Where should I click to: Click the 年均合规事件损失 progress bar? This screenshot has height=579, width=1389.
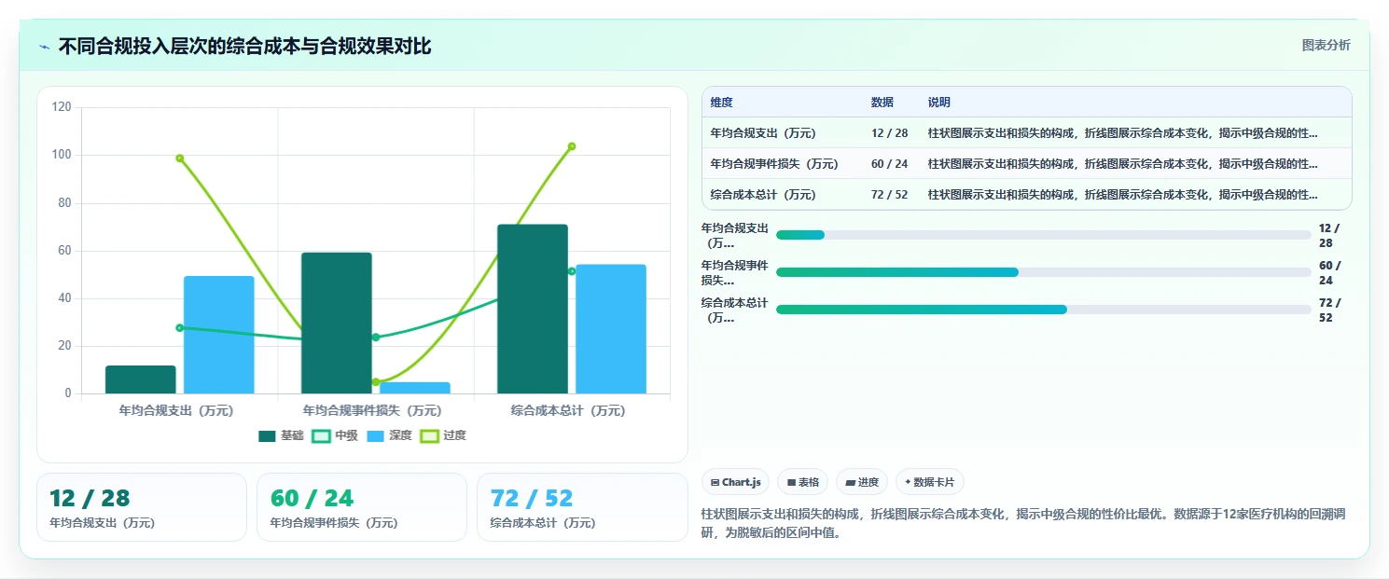click(x=1043, y=272)
